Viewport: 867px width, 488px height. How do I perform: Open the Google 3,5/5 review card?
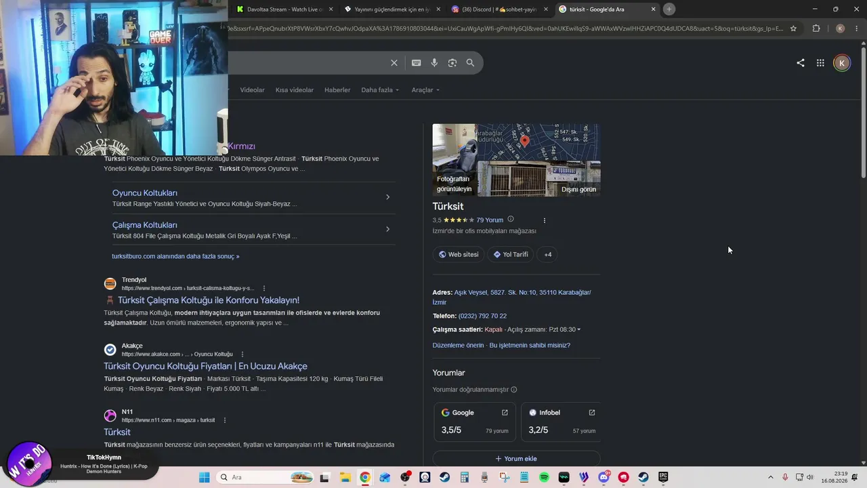(x=474, y=422)
